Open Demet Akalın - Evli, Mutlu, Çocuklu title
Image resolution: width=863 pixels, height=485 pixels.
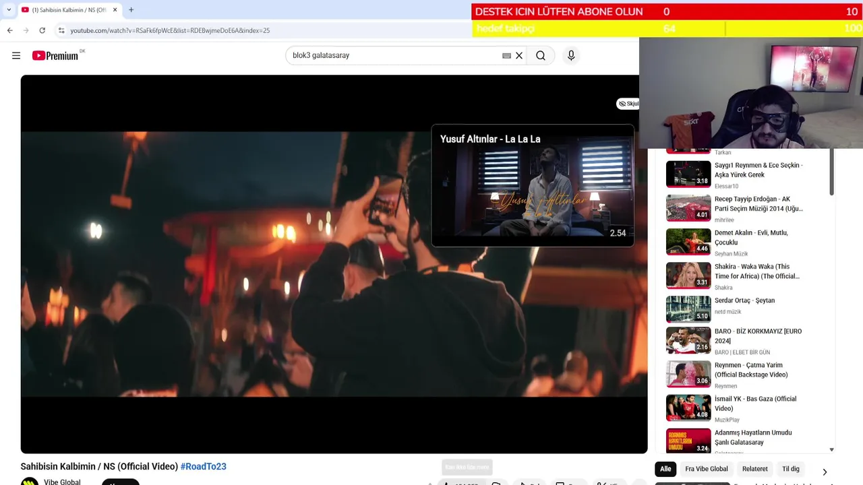[x=751, y=237]
